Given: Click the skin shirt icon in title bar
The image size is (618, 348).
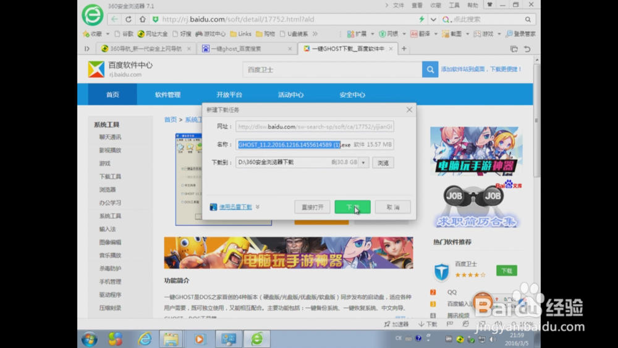Looking at the screenshot, I should click(489, 5).
